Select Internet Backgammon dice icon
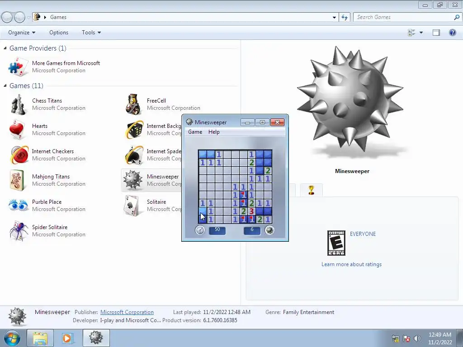This screenshot has height=347, width=463. 135,130
